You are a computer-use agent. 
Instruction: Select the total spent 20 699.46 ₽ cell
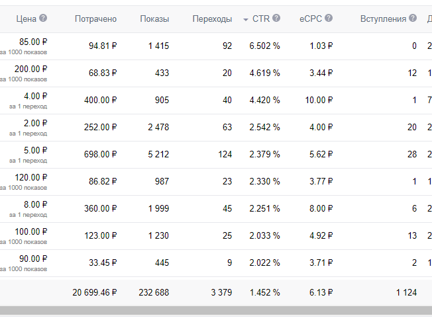click(x=95, y=292)
